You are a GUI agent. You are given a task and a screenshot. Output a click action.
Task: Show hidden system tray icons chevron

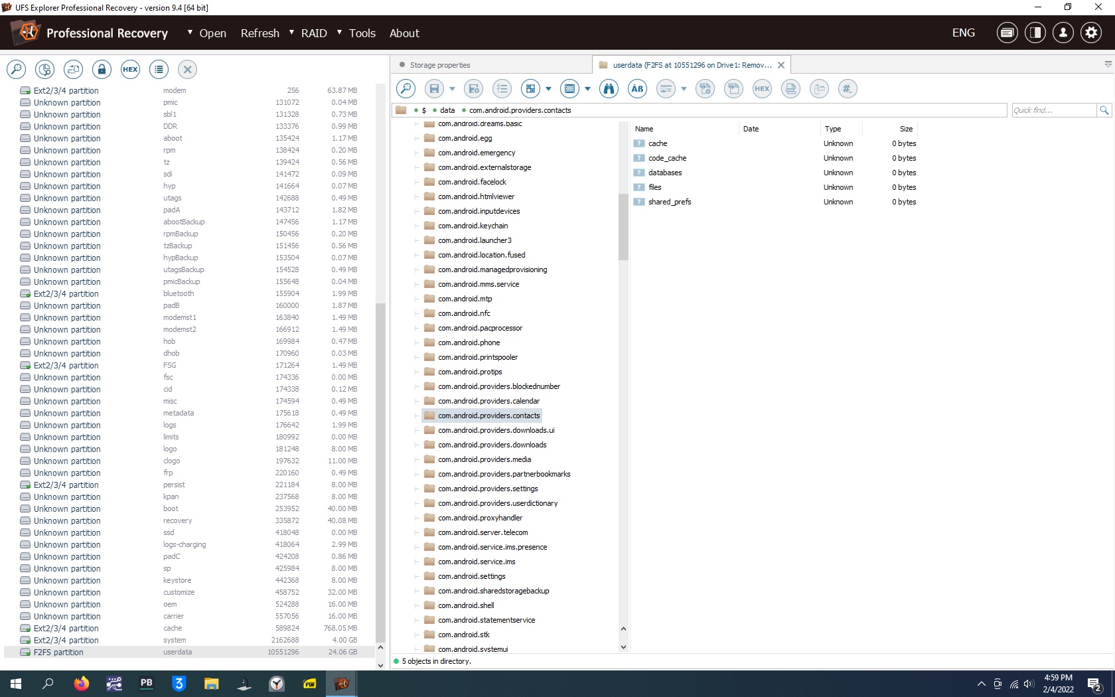pos(982,684)
